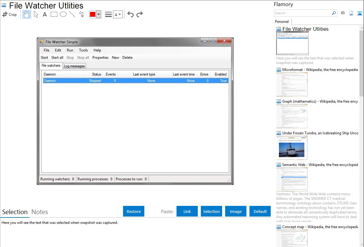Click Start in the watcher toolbar
Image resolution: width=364 pixels, height=247 pixels.
[44, 58]
